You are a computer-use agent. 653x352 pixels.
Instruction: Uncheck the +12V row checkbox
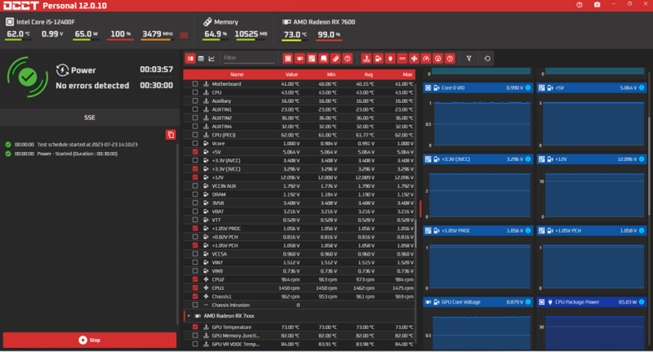point(195,177)
